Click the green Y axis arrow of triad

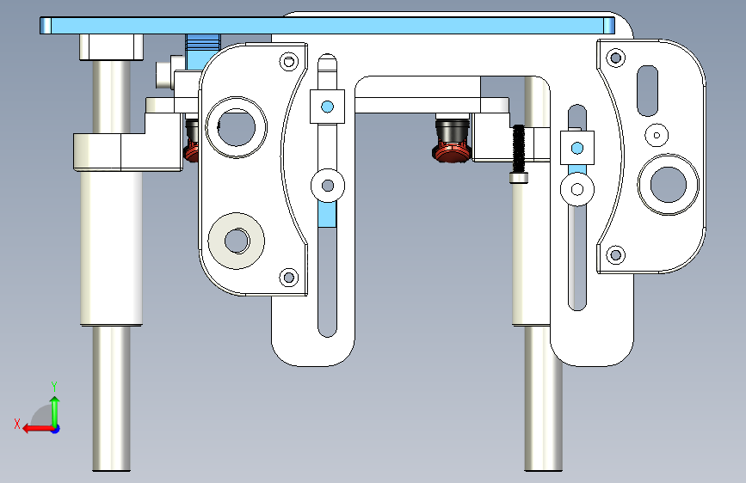[55, 413]
